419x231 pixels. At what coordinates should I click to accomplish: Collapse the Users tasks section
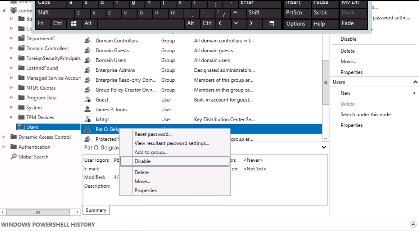tap(415, 82)
